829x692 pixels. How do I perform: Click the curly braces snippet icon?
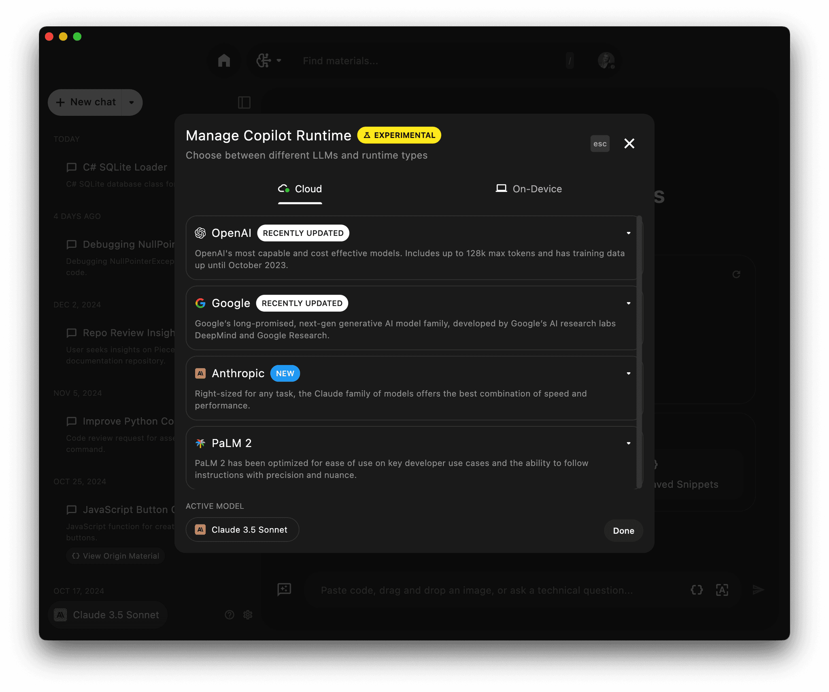click(697, 590)
